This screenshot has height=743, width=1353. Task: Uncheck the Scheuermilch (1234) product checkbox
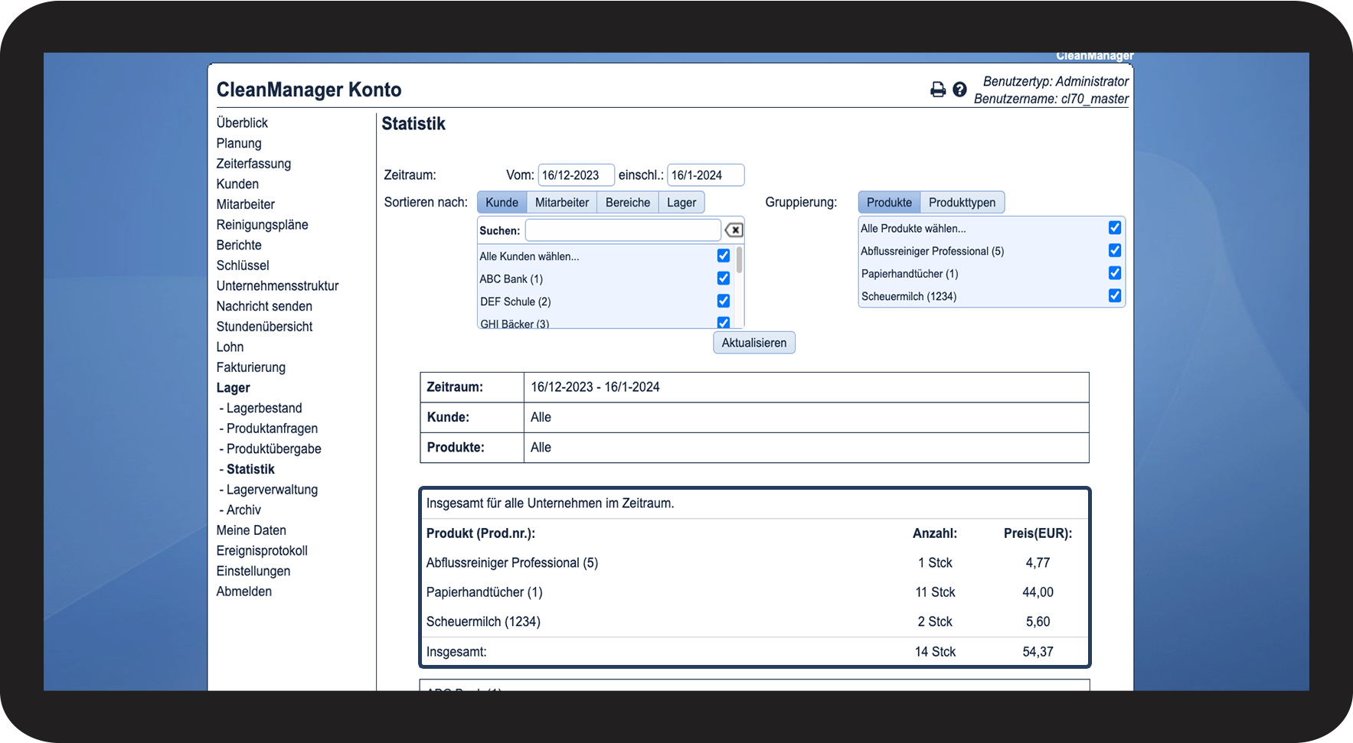click(1115, 296)
